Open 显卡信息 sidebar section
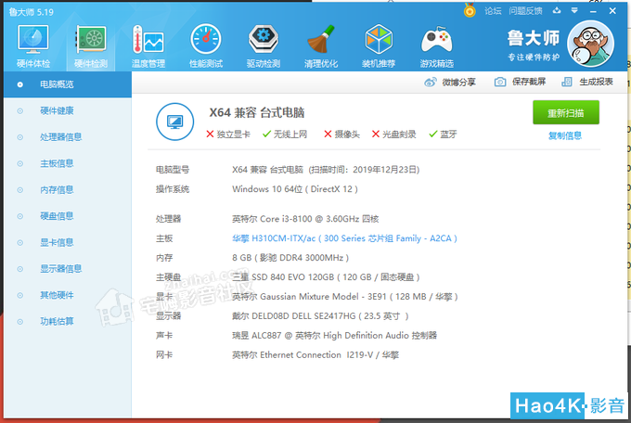Image resolution: width=631 pixels, height=423 pixels. (68, 243)
